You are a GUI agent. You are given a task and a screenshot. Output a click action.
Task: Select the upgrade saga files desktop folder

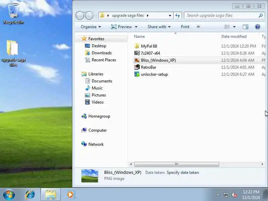[13, 53]
